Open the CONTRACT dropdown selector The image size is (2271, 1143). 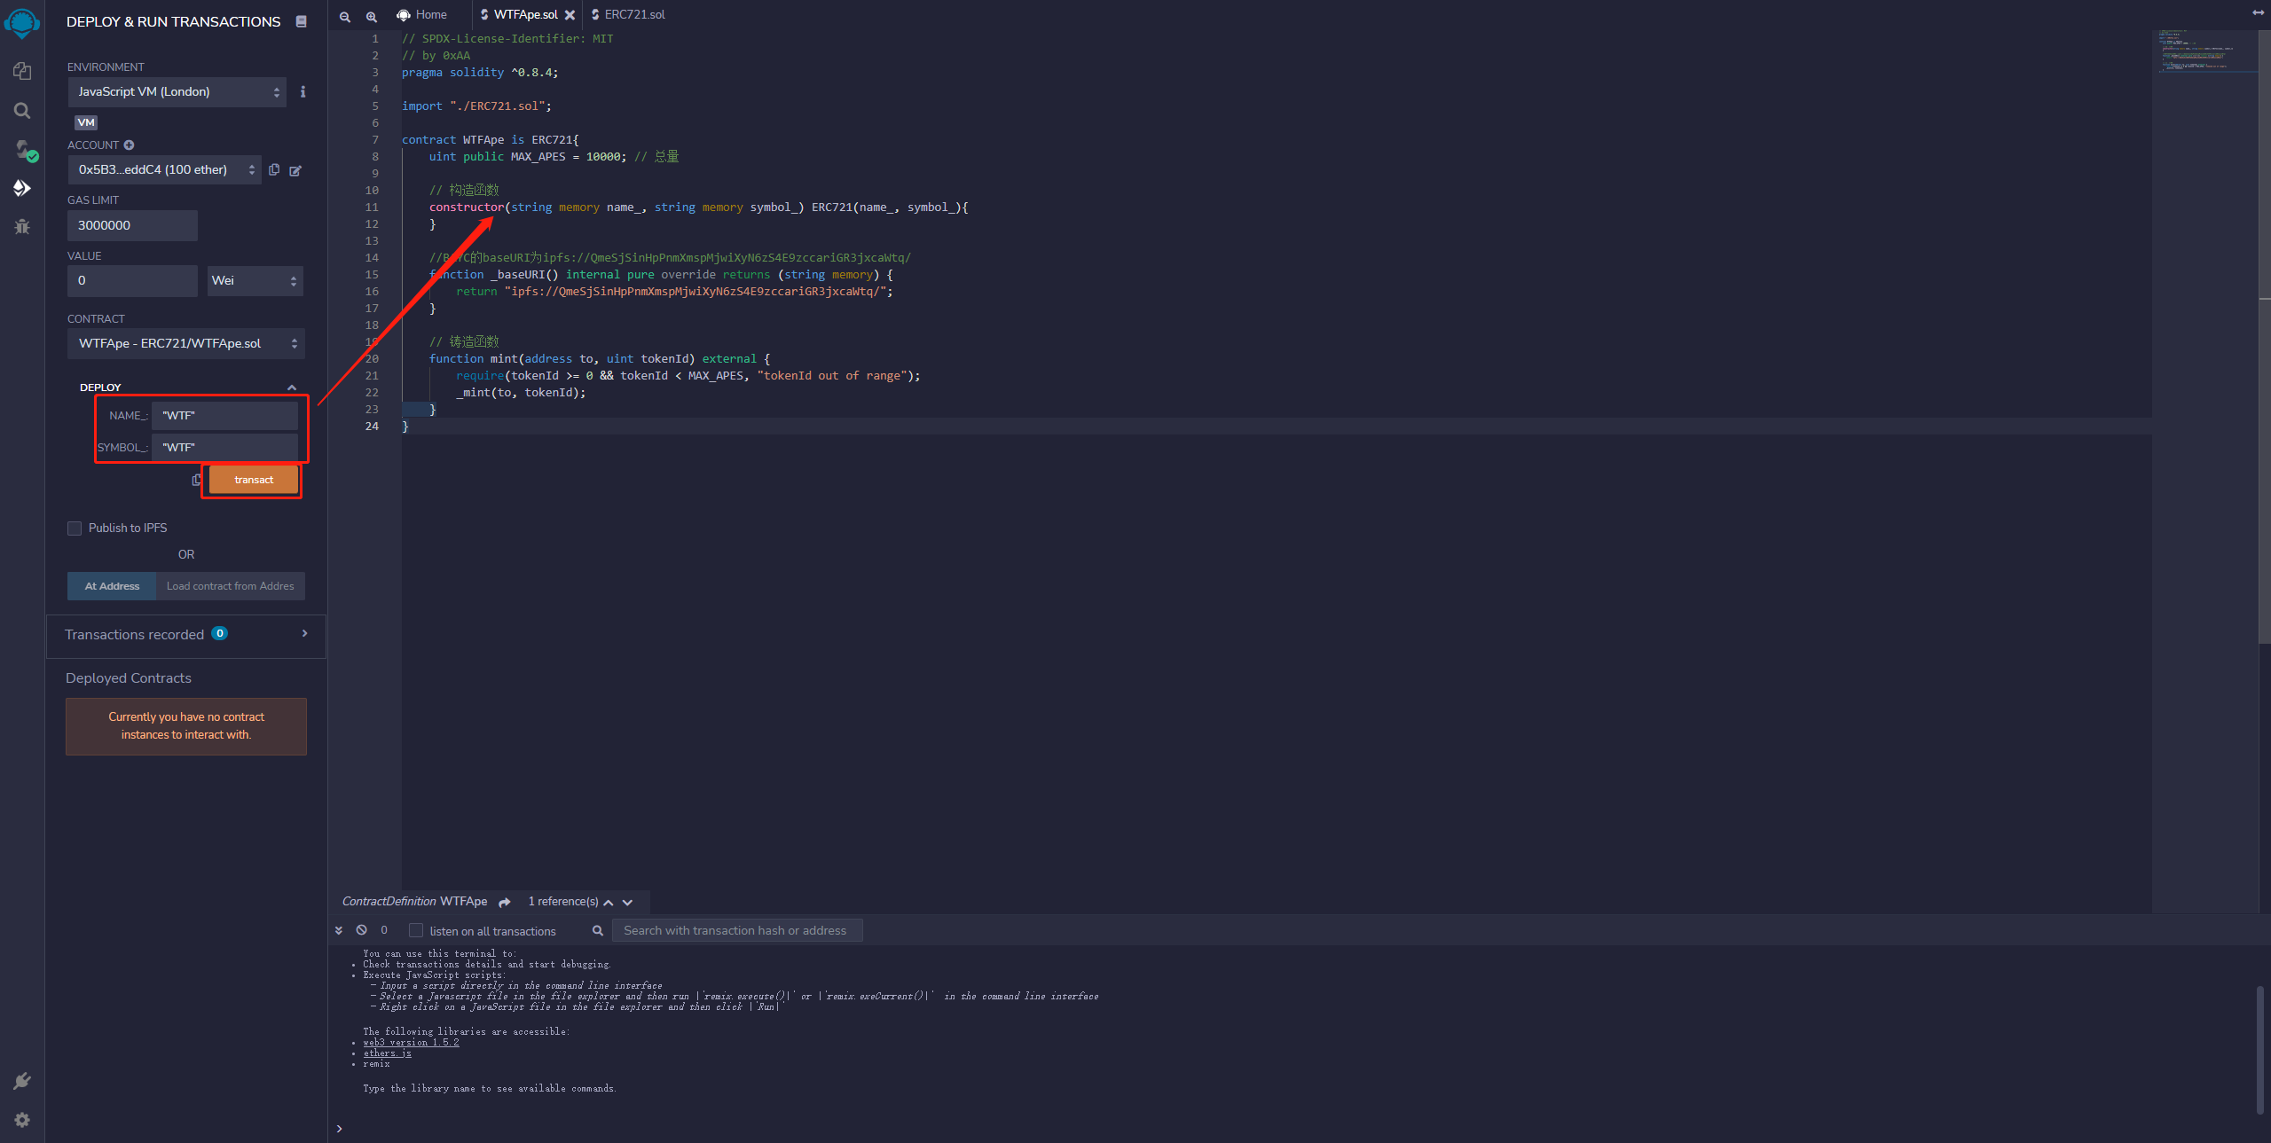click(185, 342)
